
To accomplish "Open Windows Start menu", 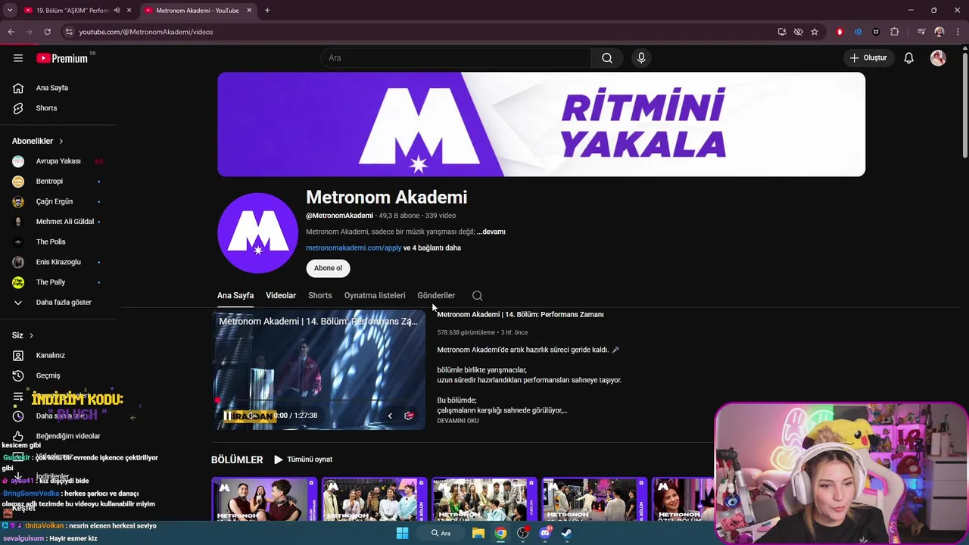I will [403, 533].
